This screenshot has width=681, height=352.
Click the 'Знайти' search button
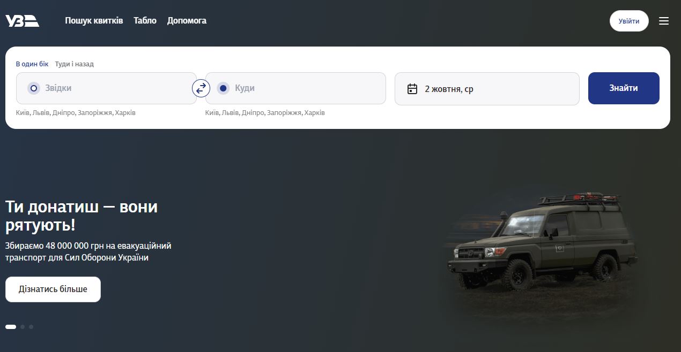(x=623, y=88)
